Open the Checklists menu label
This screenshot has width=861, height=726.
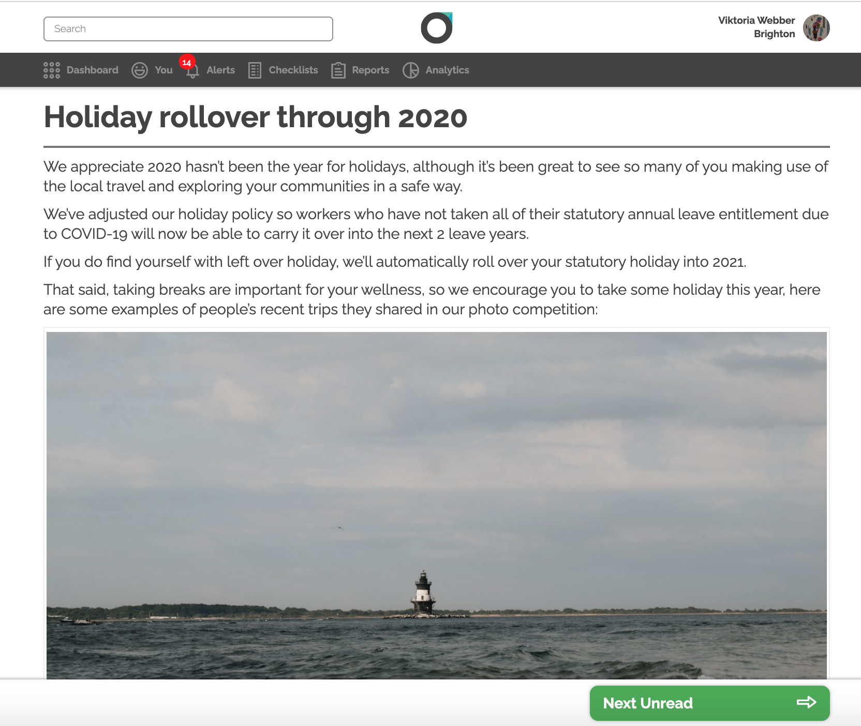point(293,70)
